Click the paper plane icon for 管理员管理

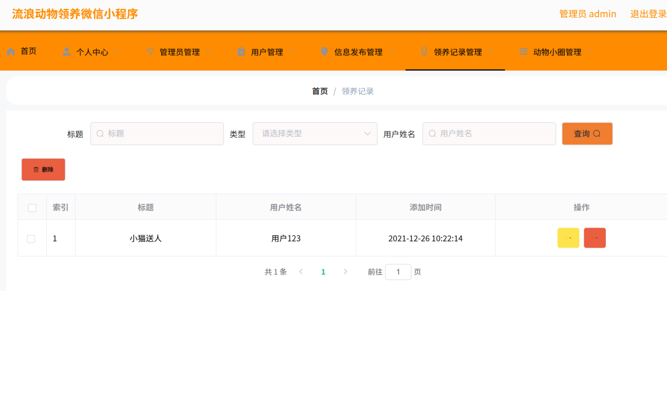[150, 52]
